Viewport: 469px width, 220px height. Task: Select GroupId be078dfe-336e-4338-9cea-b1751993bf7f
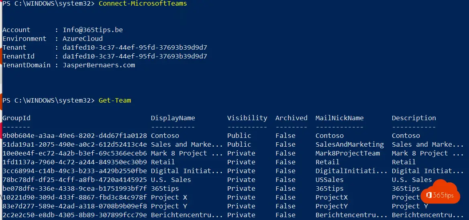74,188
